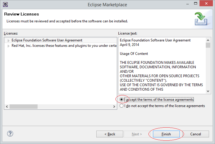The height and width of the screenshot is (144, 215).
Task: Click license text scroll down arrow
Action: coord(208,91)
